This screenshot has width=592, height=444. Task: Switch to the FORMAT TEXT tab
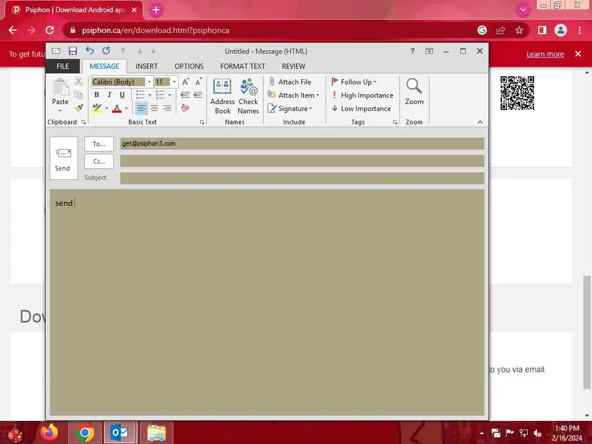(242, 66)
